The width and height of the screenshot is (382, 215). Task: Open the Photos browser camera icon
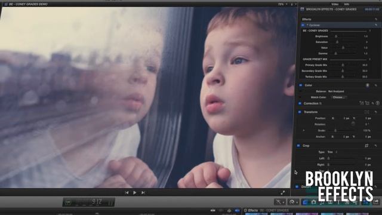pyautogui.click(x=313, y=202)
